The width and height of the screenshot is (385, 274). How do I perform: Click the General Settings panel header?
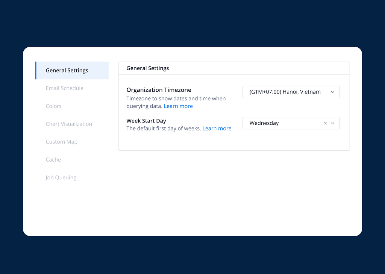[x=148, y=68]
